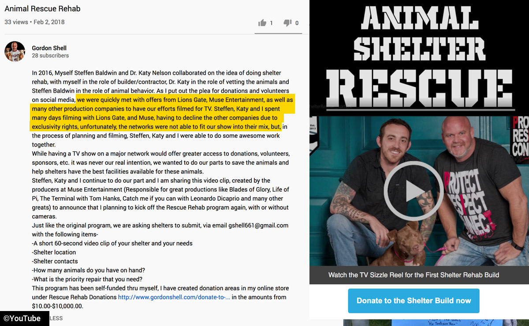Click the like count number 1
Image resolution: width=529 pixels, height=326 pixels.
(272, 23)
